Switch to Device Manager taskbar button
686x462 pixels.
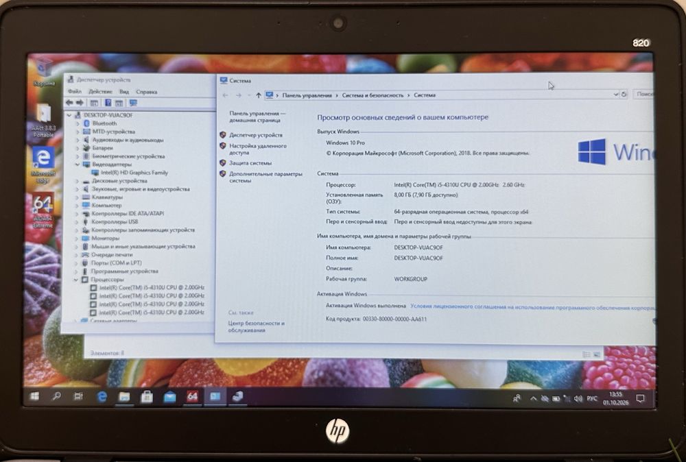[237, 396]
